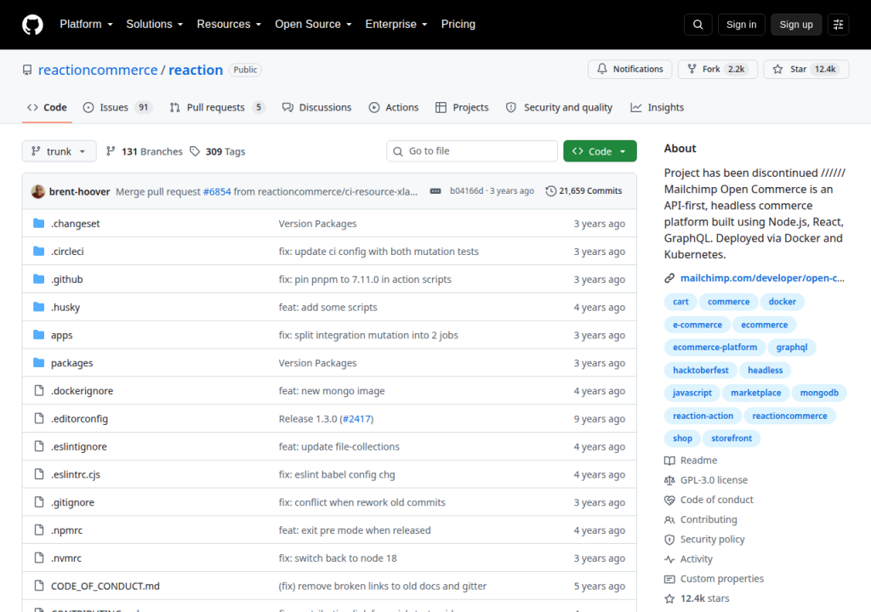Click the Notifications bell button
The image size is (871, 612).
coord(630,69)
